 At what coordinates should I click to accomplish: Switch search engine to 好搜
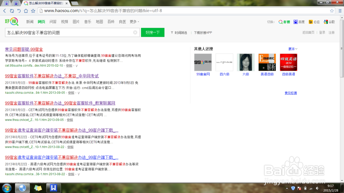(284, 22)
